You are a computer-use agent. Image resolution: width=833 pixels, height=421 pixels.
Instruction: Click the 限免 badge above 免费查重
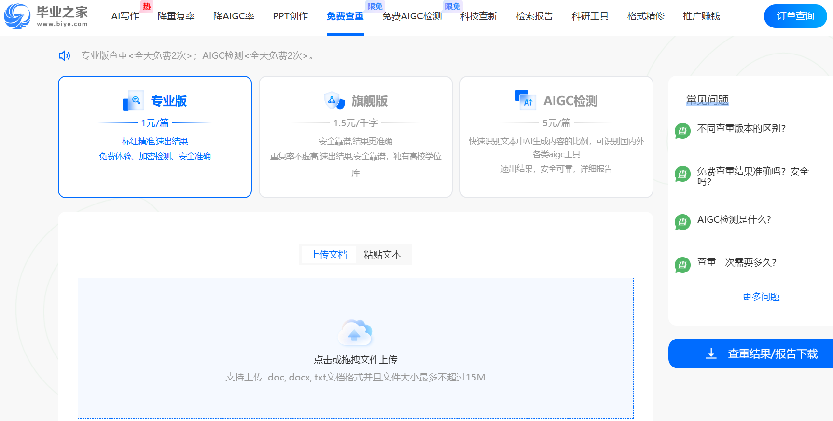[x=375, y=6]
